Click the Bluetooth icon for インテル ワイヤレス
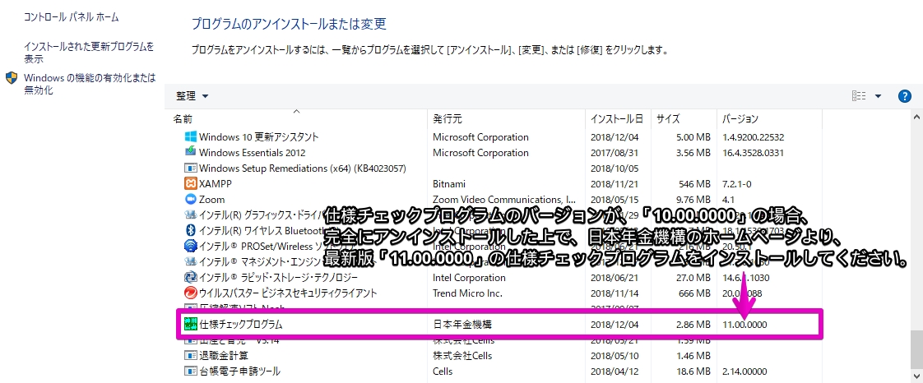 coord(190,230)
